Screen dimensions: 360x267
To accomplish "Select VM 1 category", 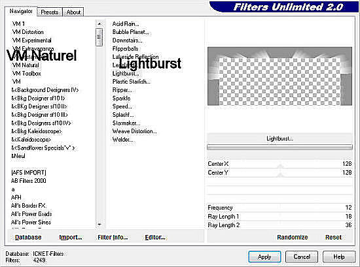I will tap(18, 24).
